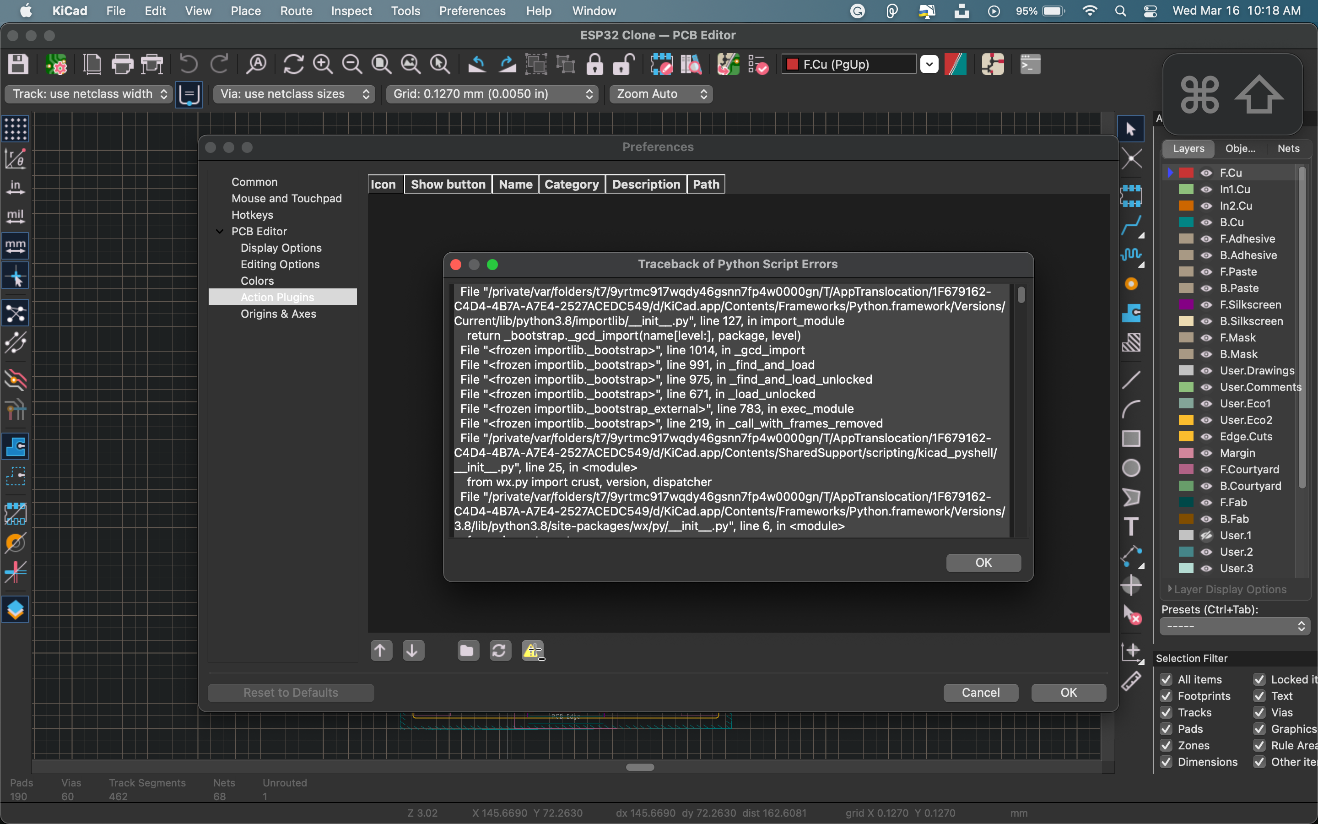Viewport: 1318px width, 824px height.
Task: Hide the F.Silkscreen layer
Action: pos(1206,304)
